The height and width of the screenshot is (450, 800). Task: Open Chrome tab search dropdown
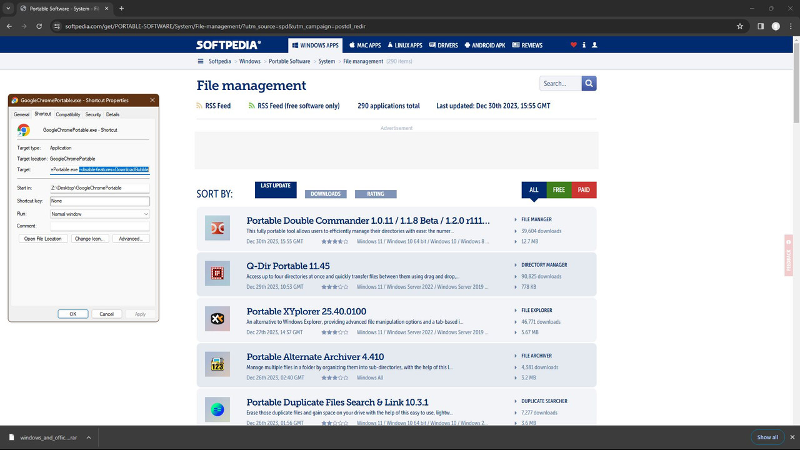pos(8,8)
